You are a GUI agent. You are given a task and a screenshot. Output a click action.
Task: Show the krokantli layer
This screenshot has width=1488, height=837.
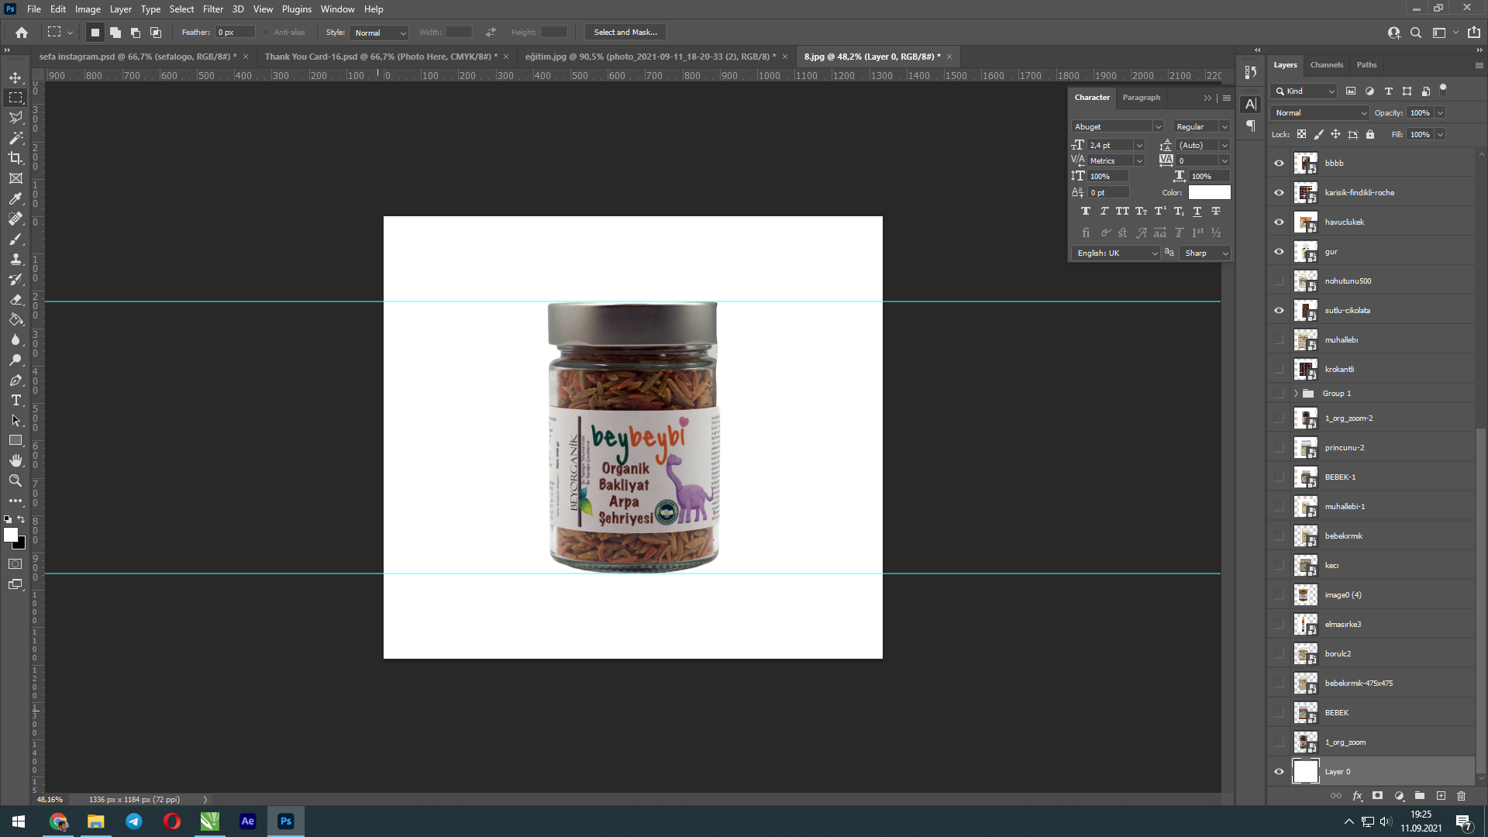[1279, 370]
